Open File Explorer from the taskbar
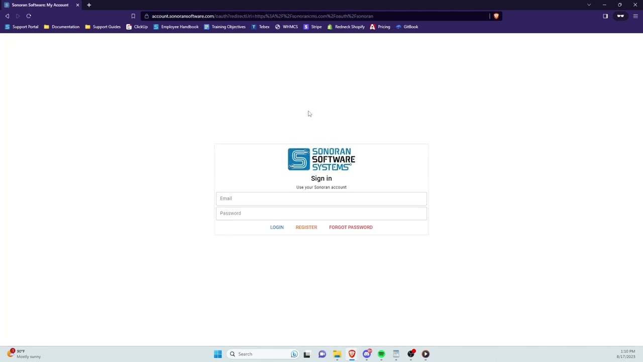Viewport: 643px width, 362px height. tap(337, 354)
